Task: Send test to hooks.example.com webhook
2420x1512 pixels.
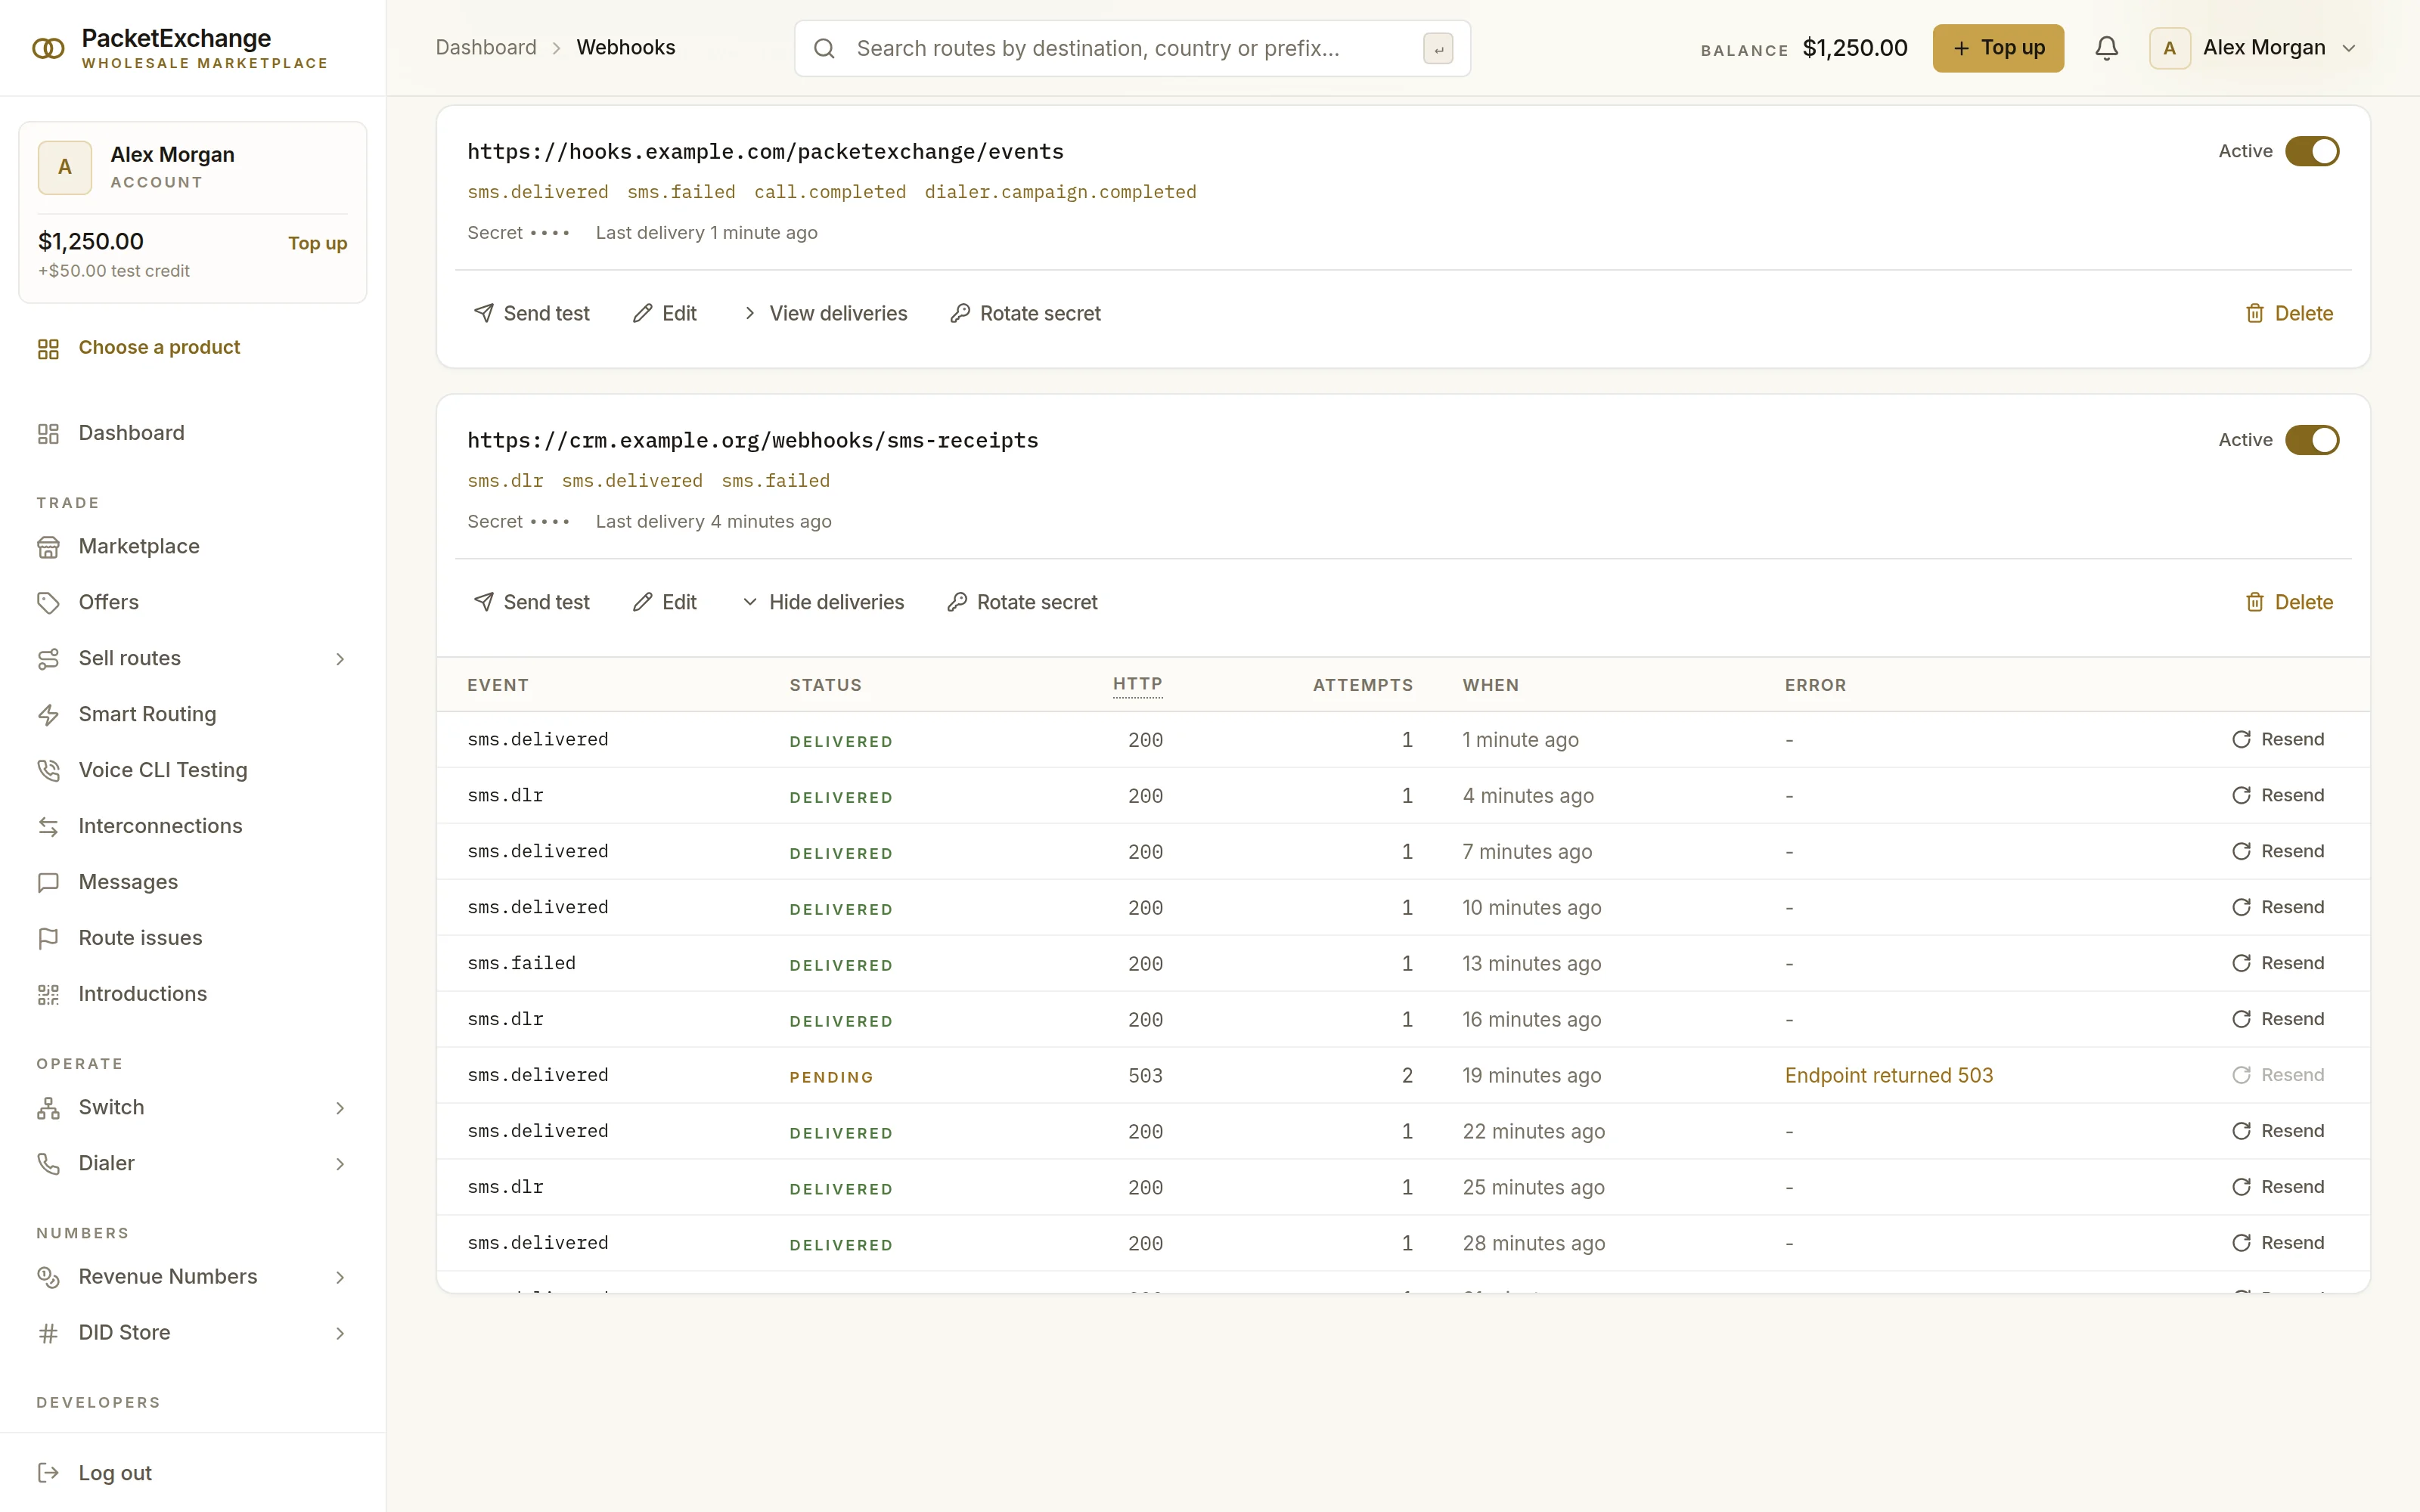Action: click(531, 313)
